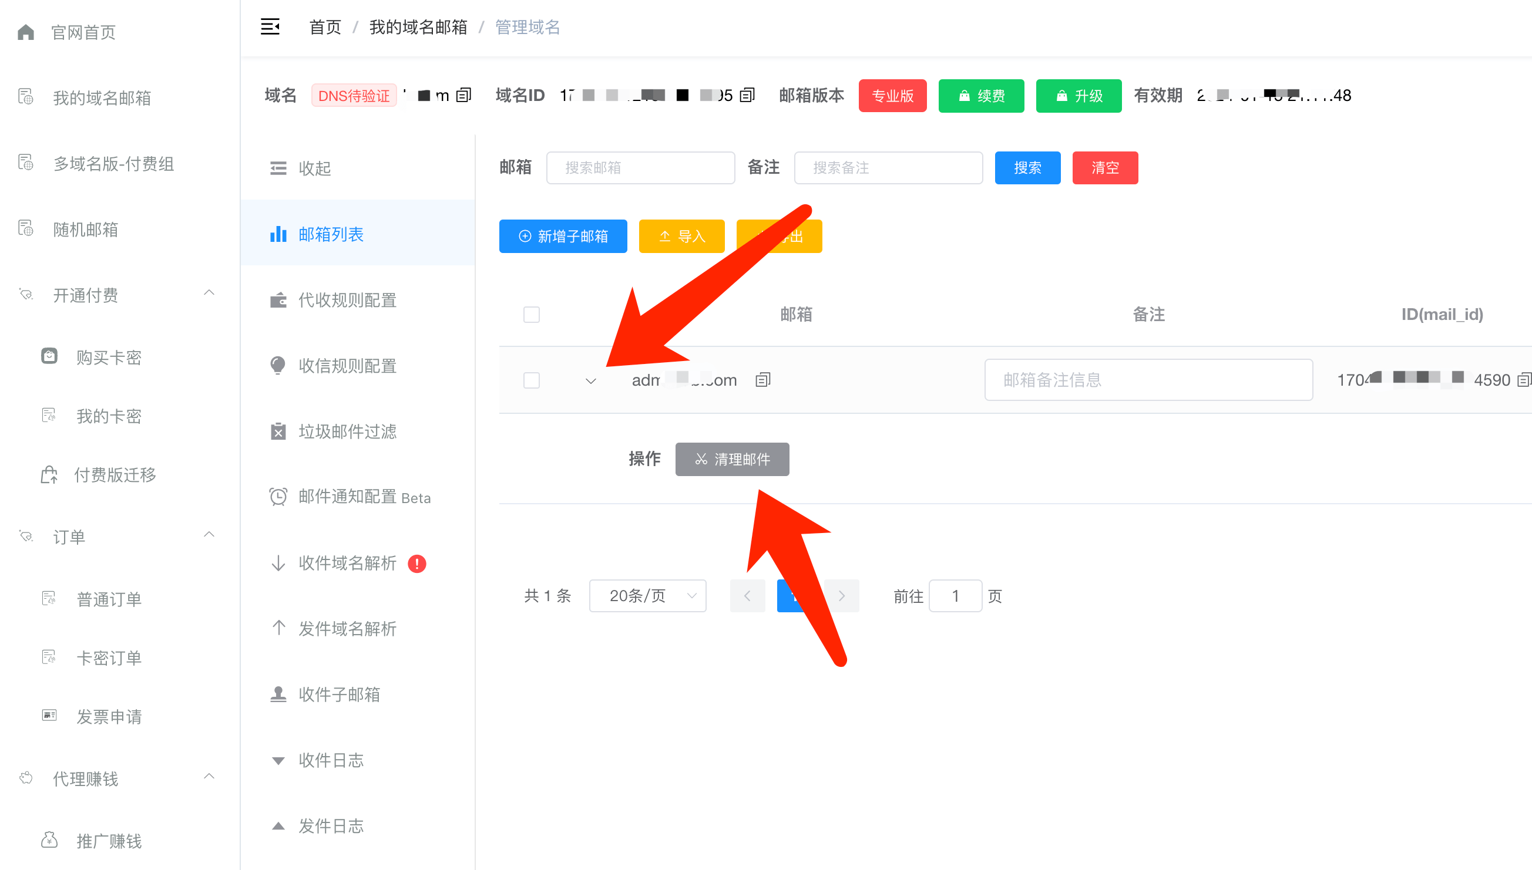Open 官网首页 from the home icon

point(26,32)
